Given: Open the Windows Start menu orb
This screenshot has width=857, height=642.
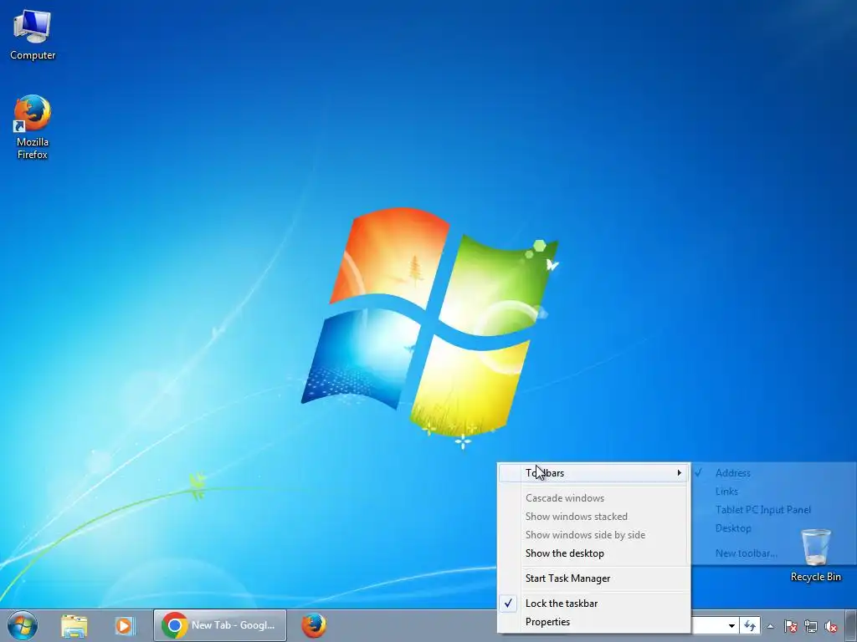Looking at the screenshot, I should coord(23,625).
